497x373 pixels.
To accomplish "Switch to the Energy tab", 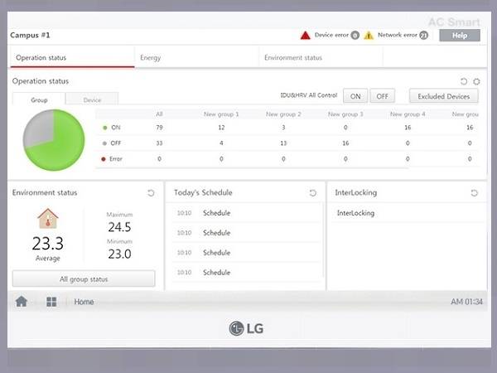I will point(151,58).
